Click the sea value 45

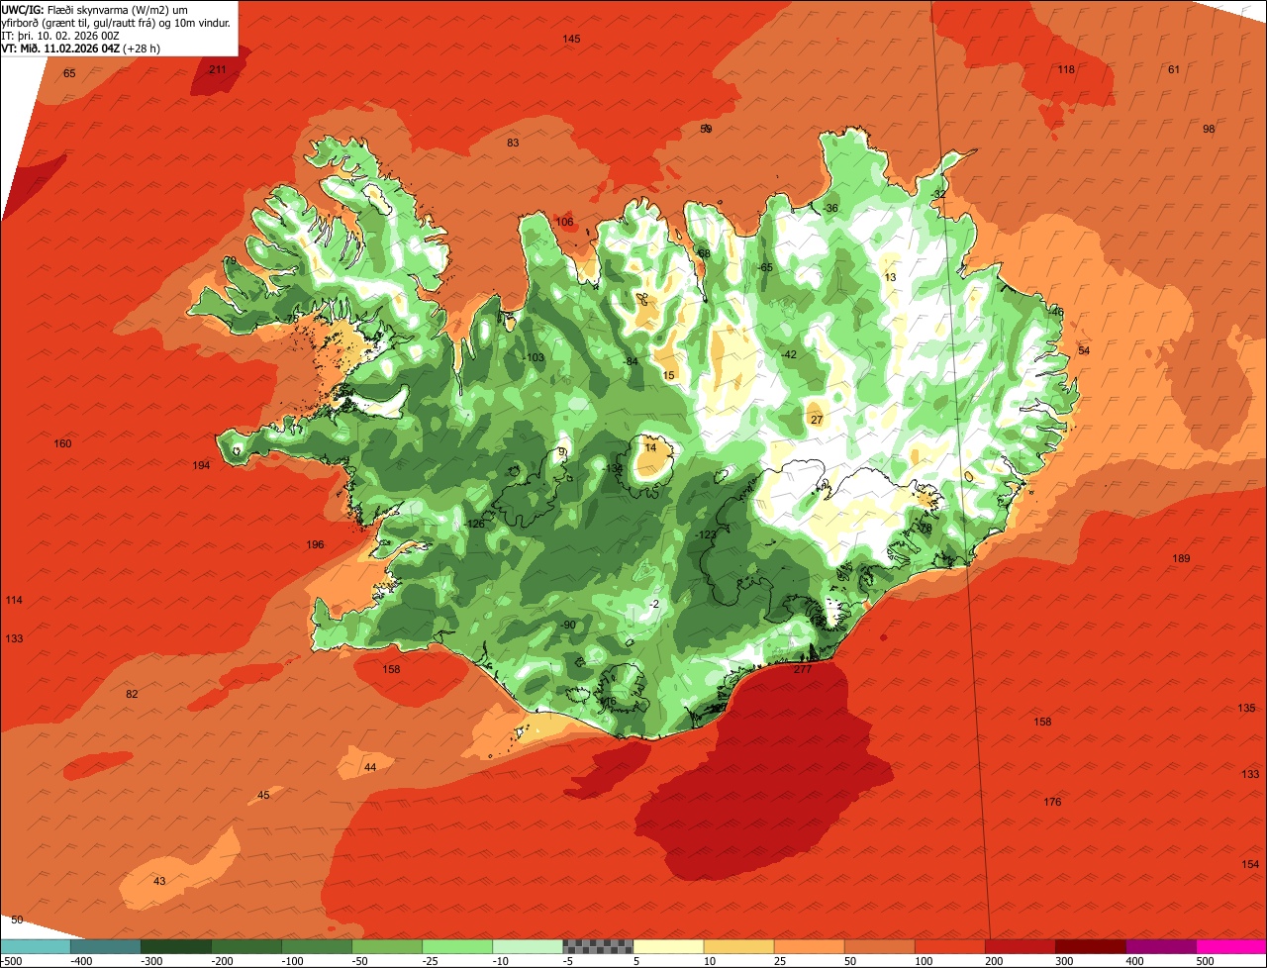pos(263,796)
